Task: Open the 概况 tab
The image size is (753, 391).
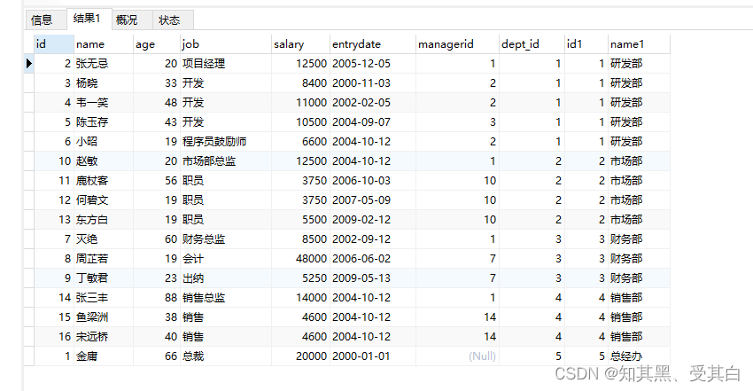Action: pos(132,20)
